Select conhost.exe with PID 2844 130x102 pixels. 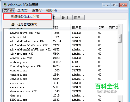(x=19, y=75)
